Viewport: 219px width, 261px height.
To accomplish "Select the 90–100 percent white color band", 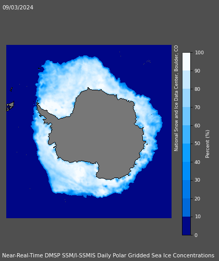I will click(186, 62).
